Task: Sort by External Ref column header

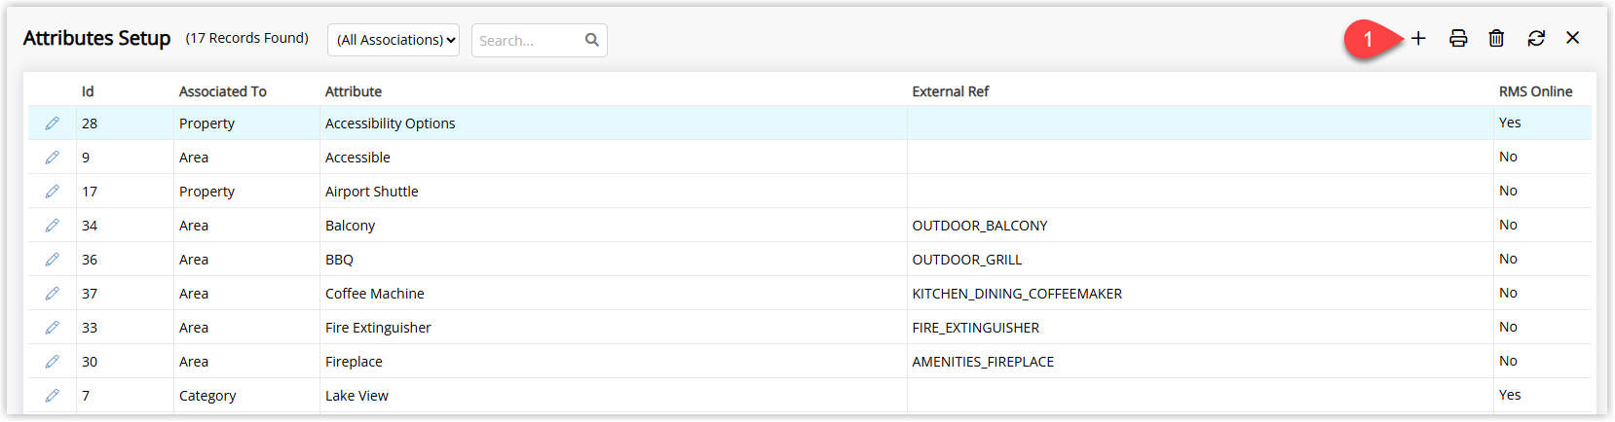Action: [951, 91]
